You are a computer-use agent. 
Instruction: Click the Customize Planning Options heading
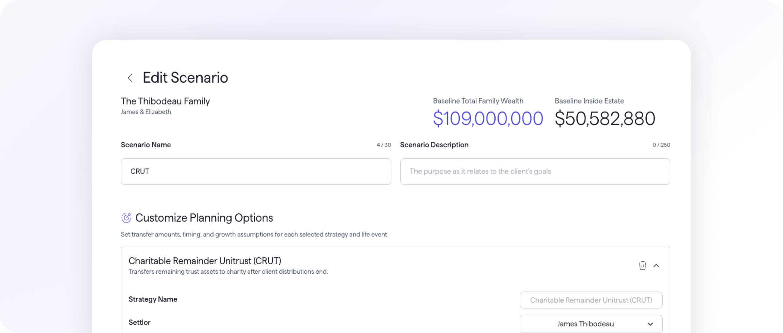click(x=204, y=218)
